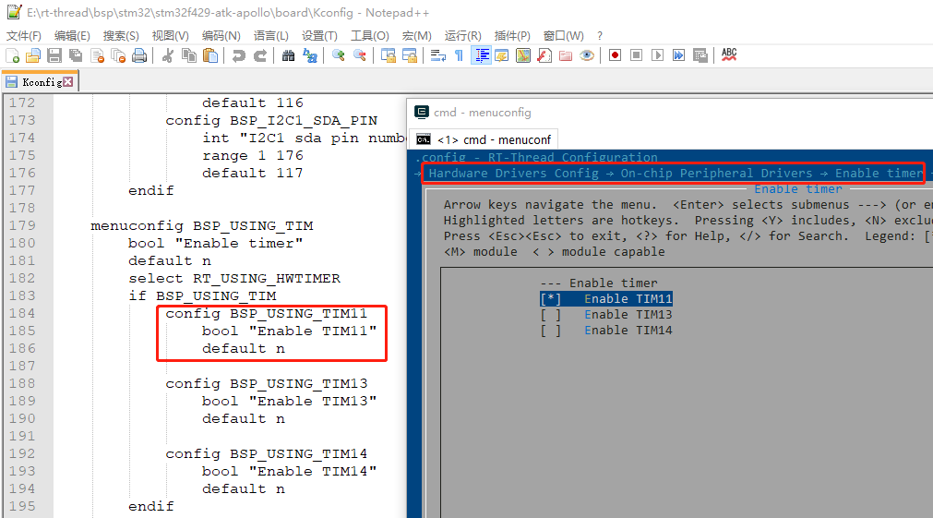The height and width of the screenshot is (518, 933).
Task: Toggle Enable TIM11 checkbox in menuconfig
Action: pyautogui.click(x=551, y=299)
